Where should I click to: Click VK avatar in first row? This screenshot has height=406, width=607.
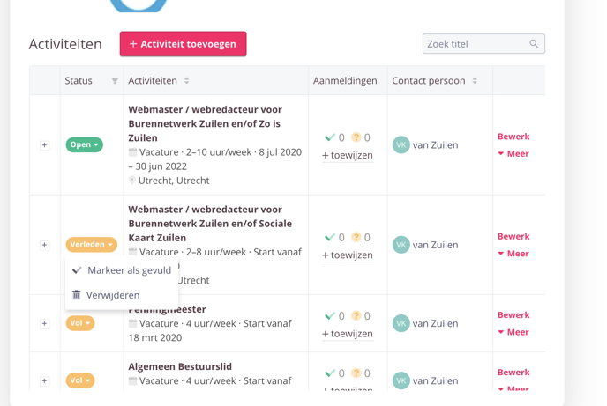tap(401, 145)
